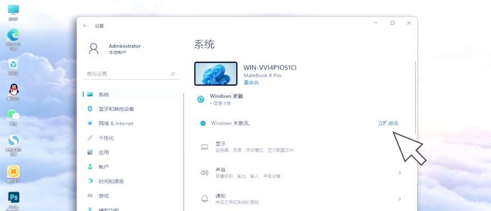491x211 pixels.
Task: Expand 声音 row chevron
Action: (400, 172)
